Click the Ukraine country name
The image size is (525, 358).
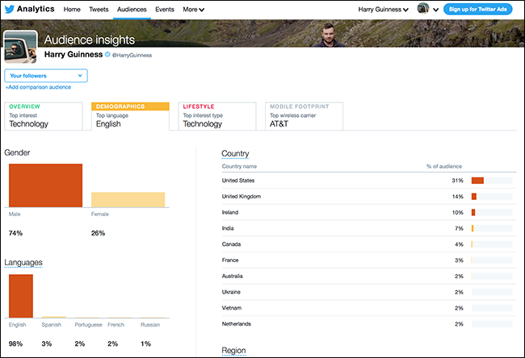[231, 292]
